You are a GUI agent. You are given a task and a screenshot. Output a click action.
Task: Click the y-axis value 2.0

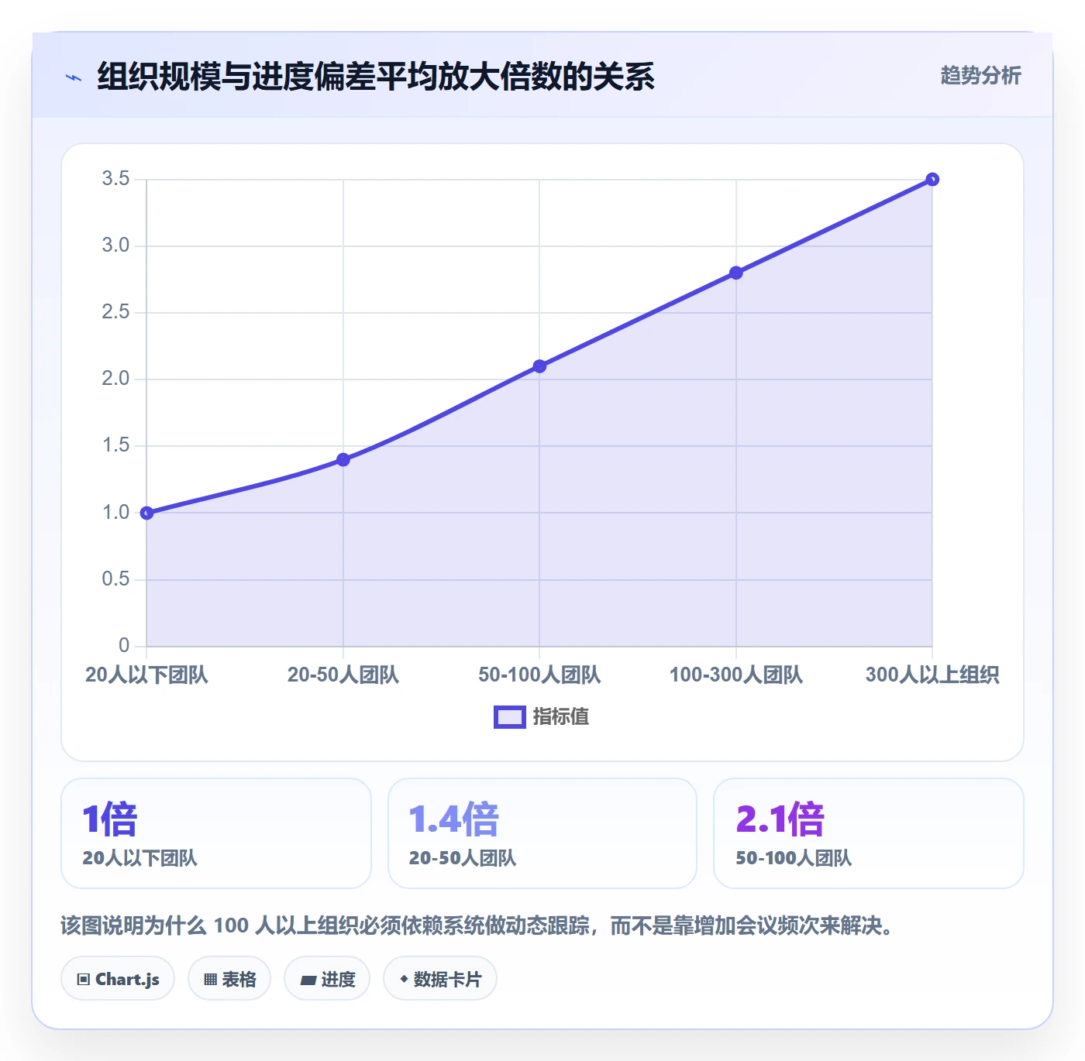[x=115, y=379]
